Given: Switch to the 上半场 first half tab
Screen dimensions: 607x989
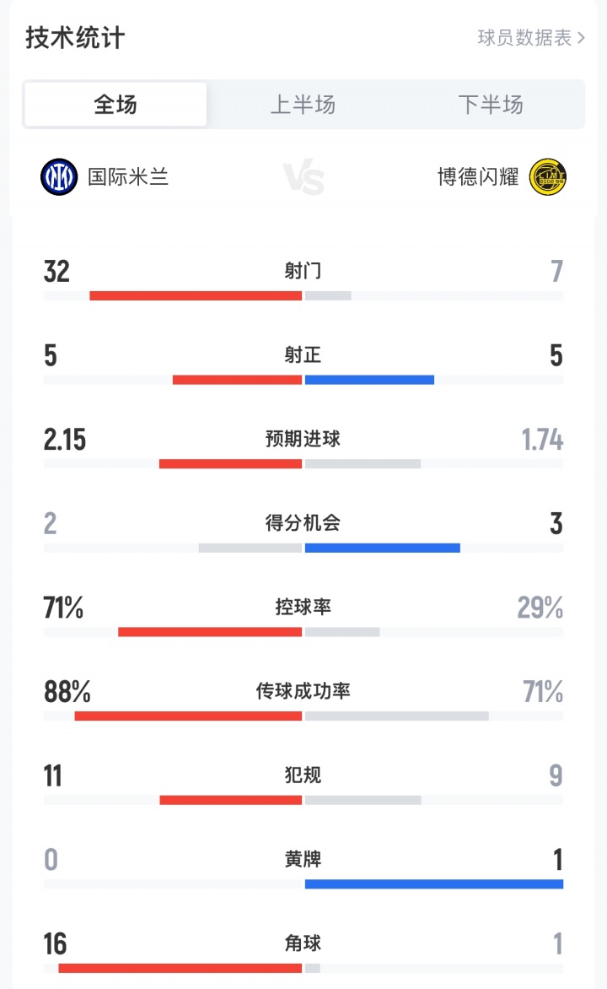Looking at the screenshot, I should coord(303,105).
